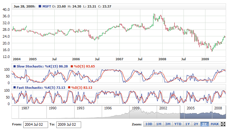Click the fullscreen expand icon beside MAX
This screenshot has width=229, height=131.
[x=223, y=124]
